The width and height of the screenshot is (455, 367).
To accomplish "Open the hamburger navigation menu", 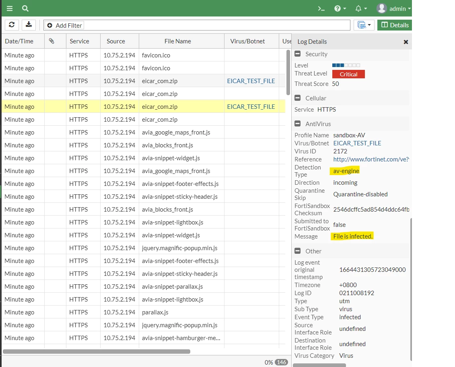I will [10, 8].
